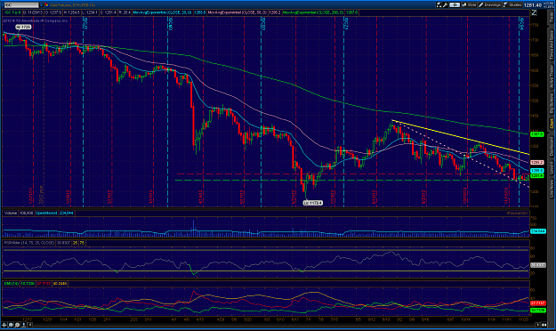Click MovAvgExponential (CLOSE, 20, 0) study label
Viewport: 556px width, 331px height.
click(x=163, y=12)
